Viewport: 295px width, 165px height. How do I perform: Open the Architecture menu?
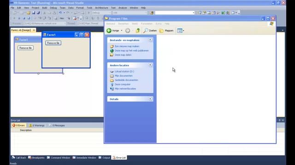pyautogui.click(x=101, y=8)
